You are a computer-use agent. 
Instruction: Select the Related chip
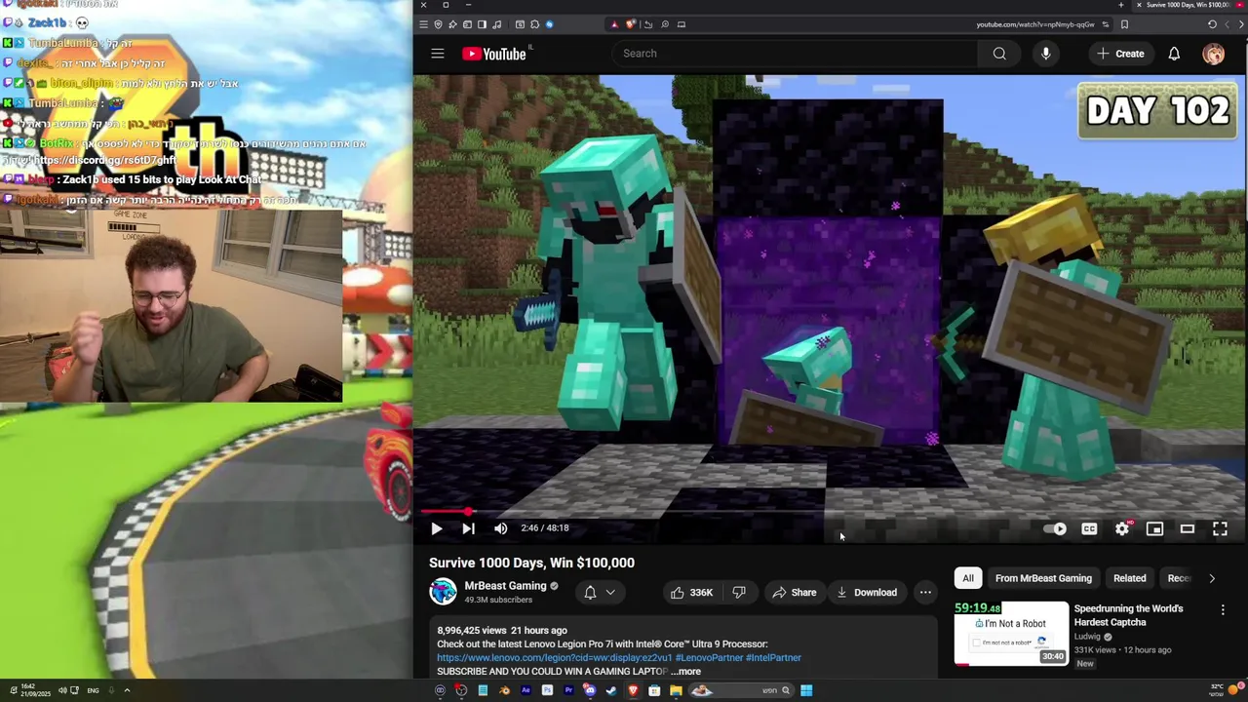point(1130,578)
